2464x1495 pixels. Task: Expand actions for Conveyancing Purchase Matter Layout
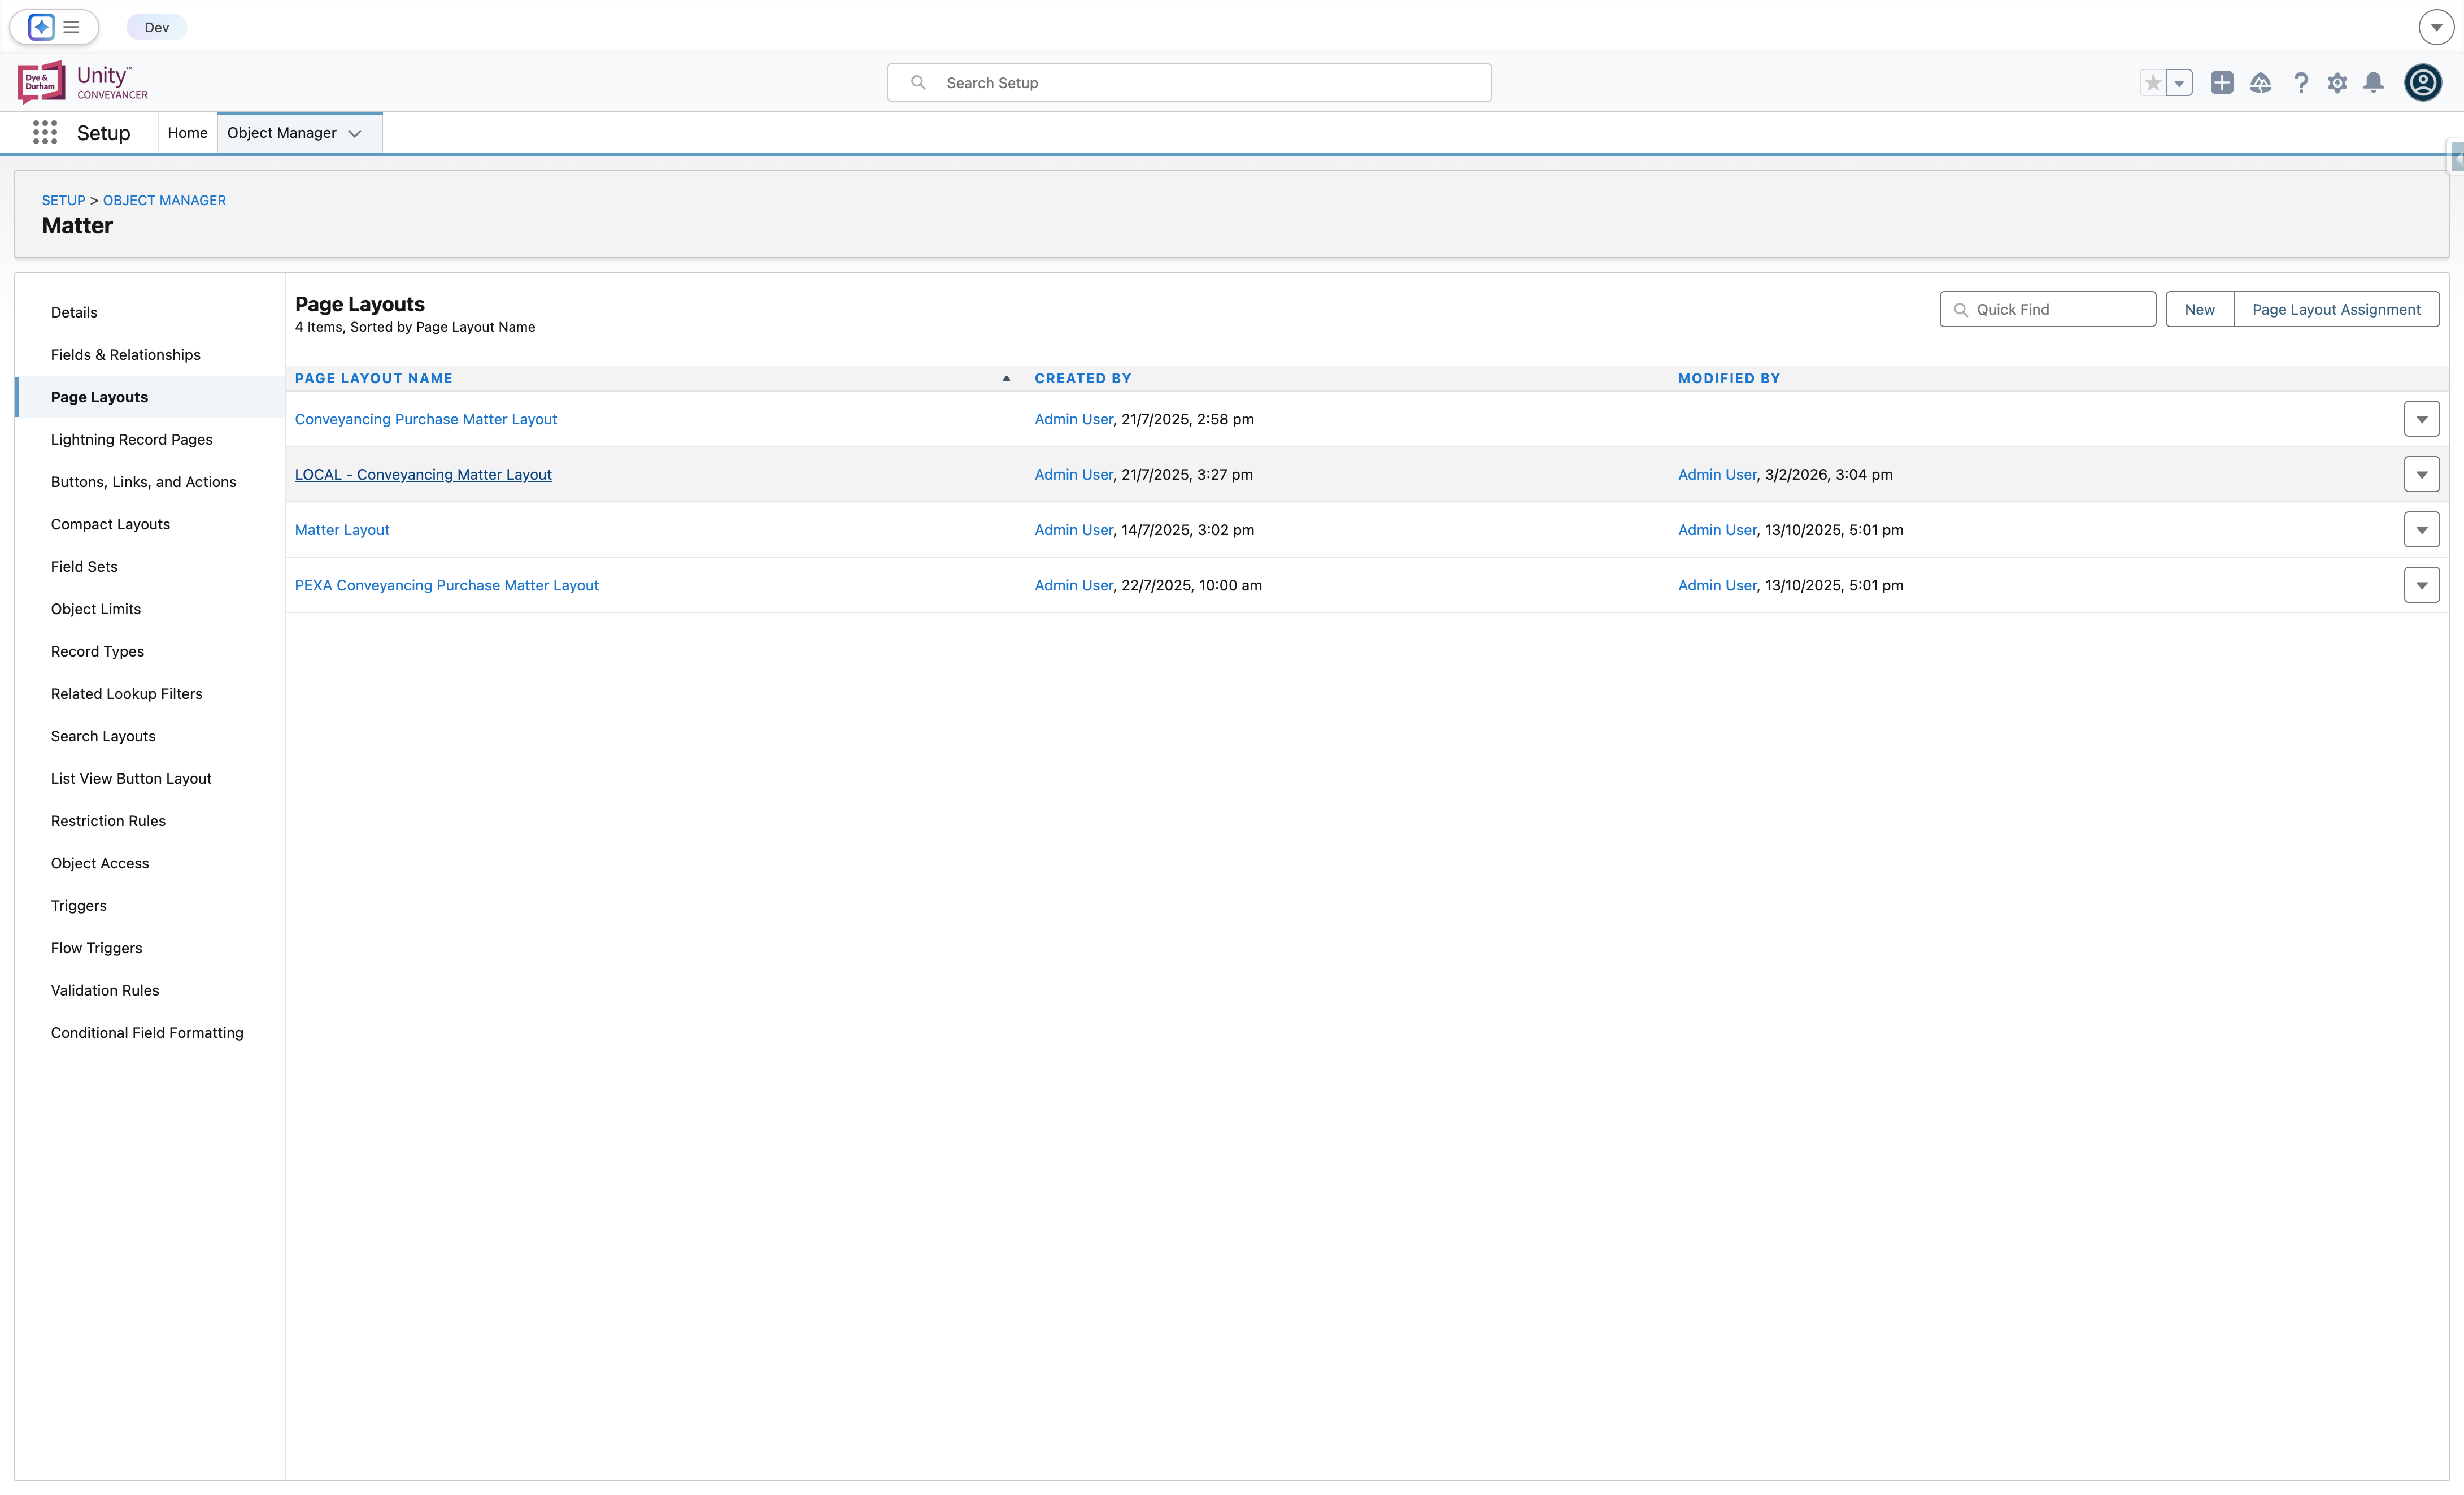click(2421, 419)
